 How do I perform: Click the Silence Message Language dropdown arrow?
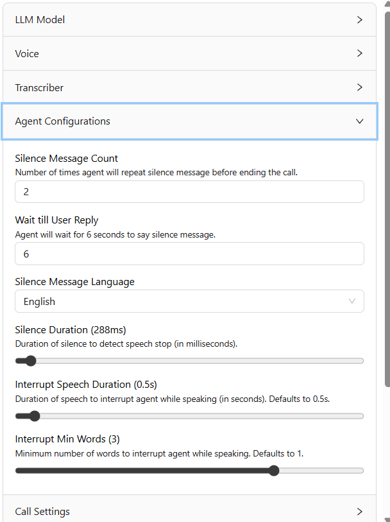coord(352,301)
